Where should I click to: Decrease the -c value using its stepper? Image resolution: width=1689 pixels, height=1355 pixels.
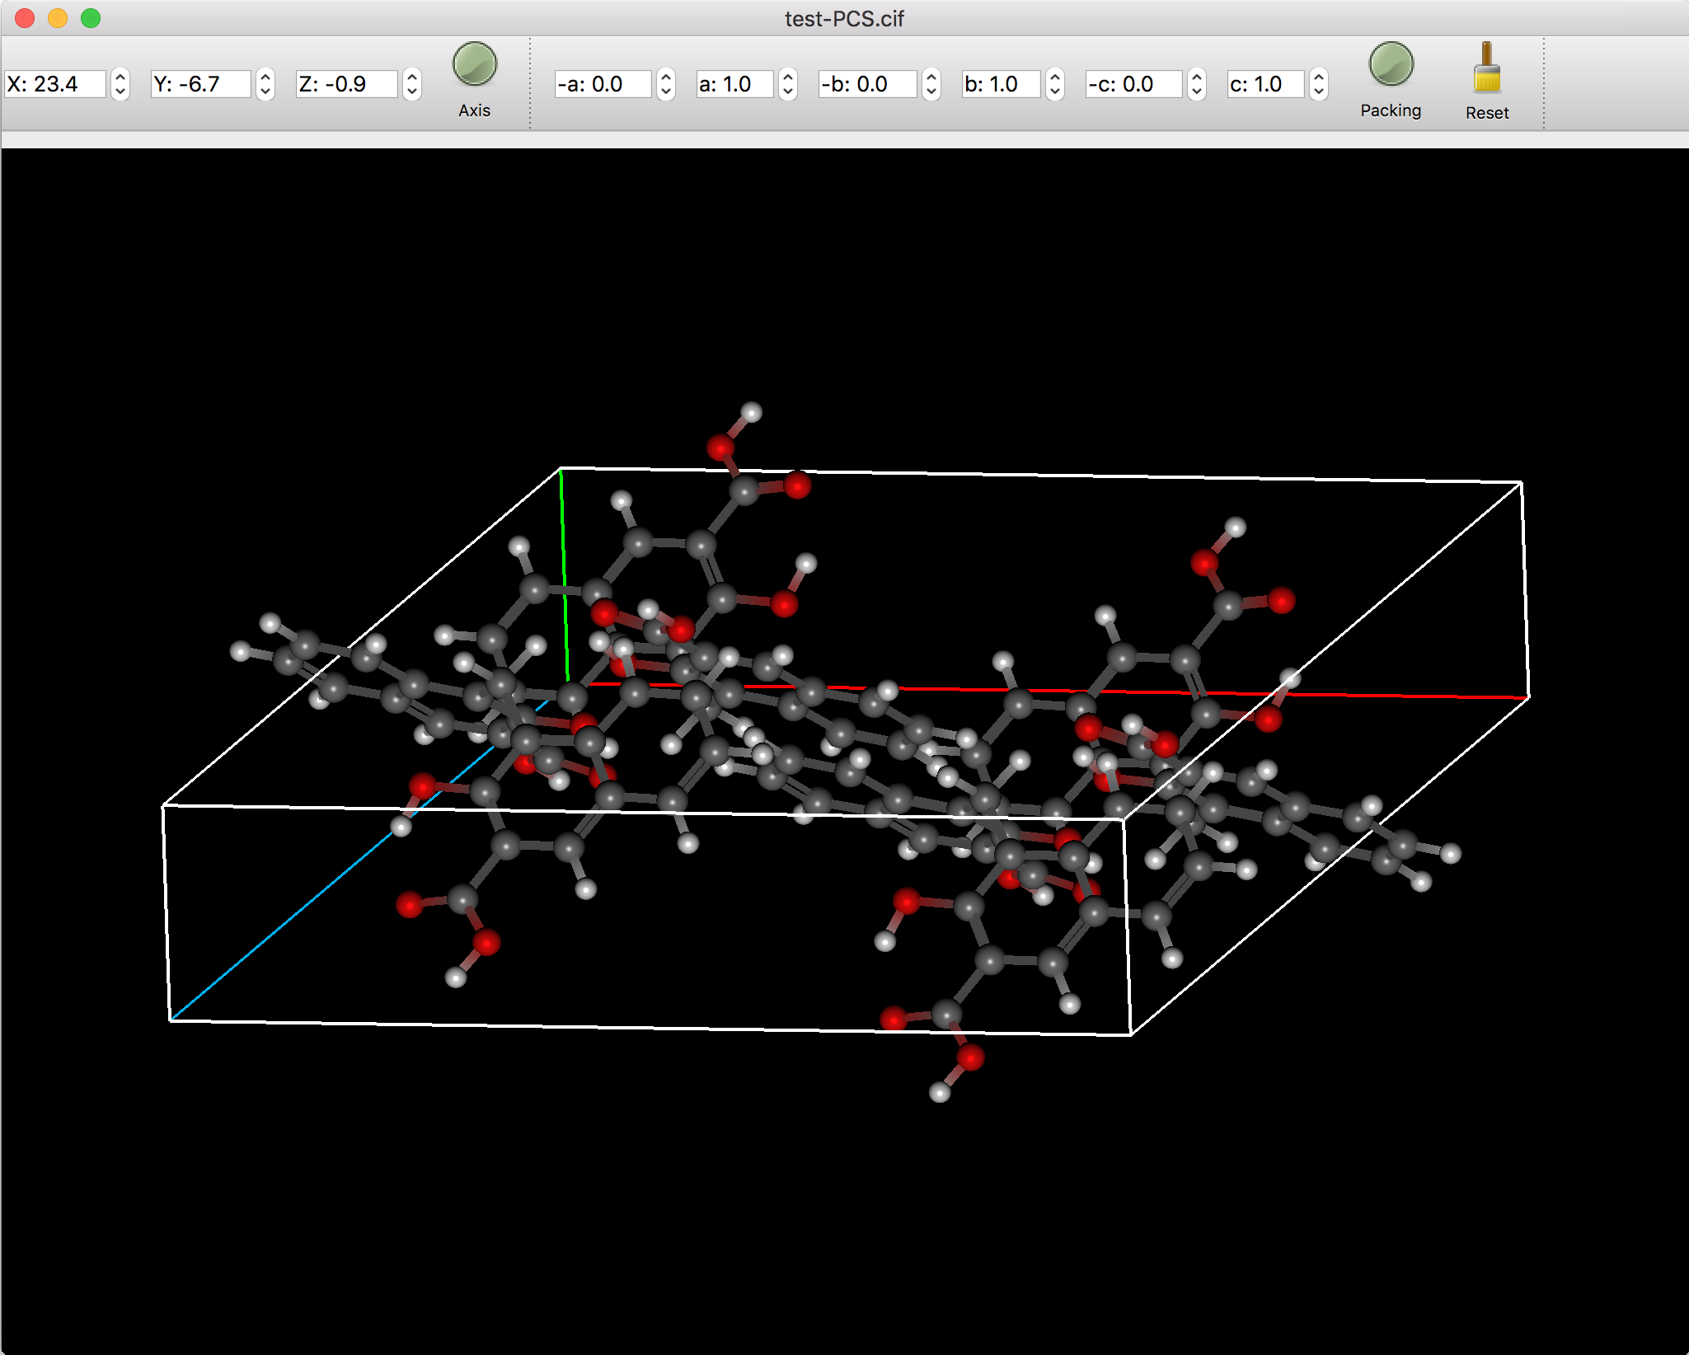(x=1198, y=91)
